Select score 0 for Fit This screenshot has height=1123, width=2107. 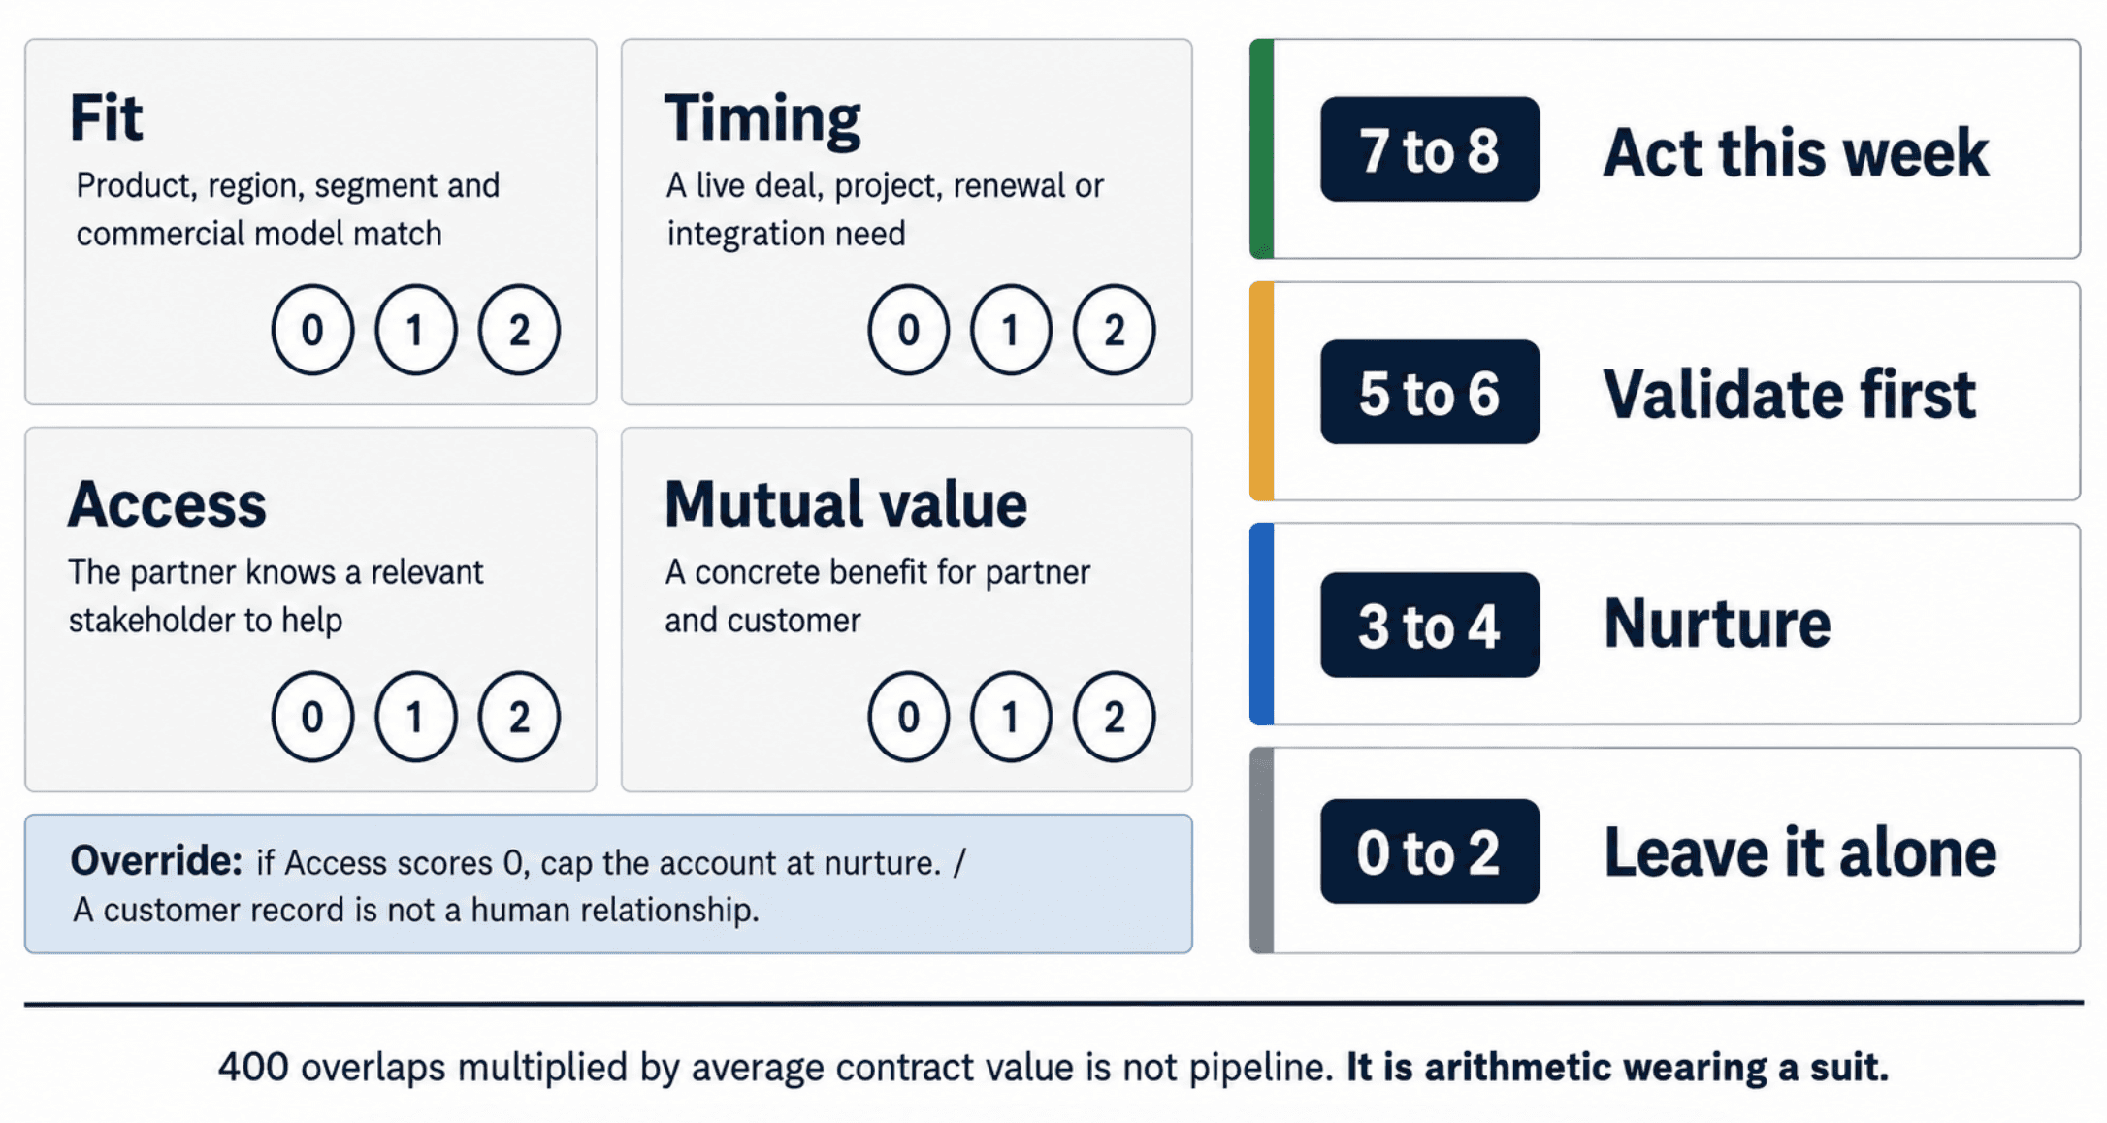(312, 330)
